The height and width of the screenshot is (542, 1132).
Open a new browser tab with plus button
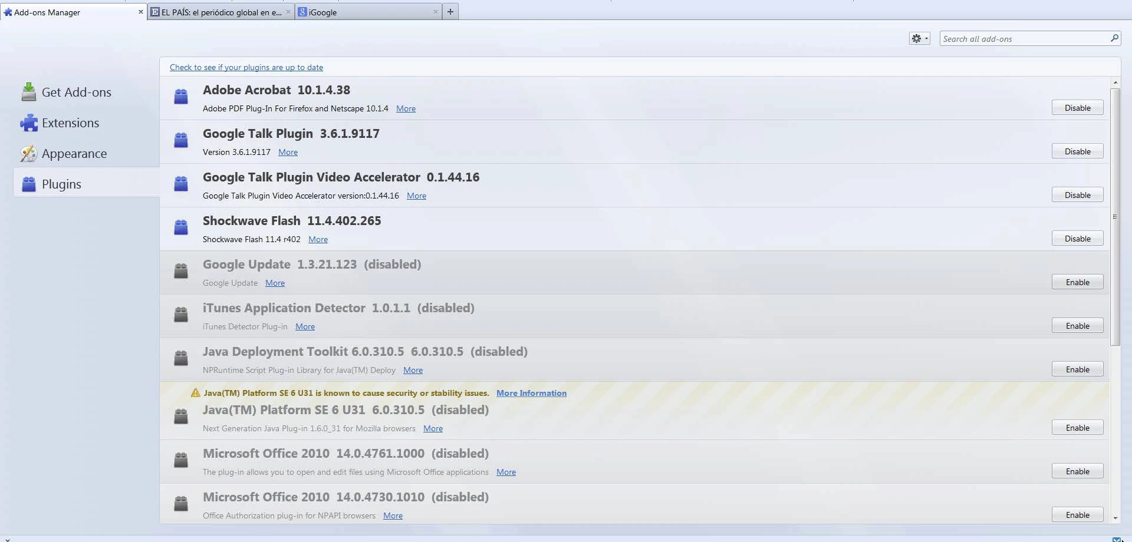(450, 12)
